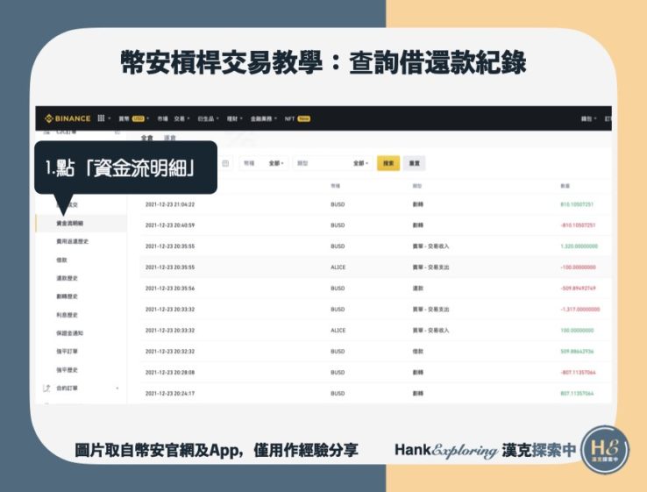Click ALICE in the 20:33:32 row
Viewport: 647px width, 492px height.
[x=338, y=331]
